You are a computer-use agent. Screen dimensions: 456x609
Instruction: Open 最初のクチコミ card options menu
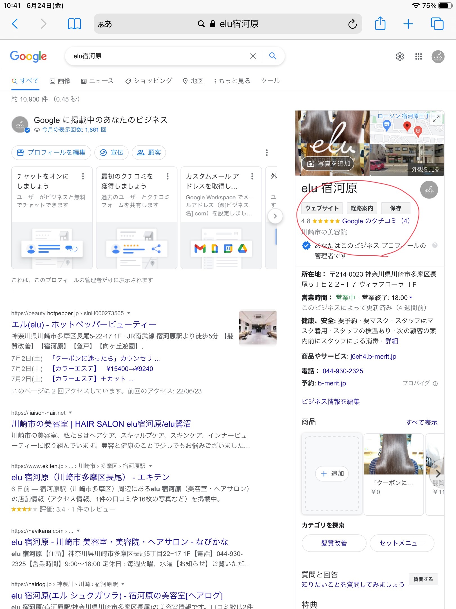pyautogui.click(x=167, y=176)
